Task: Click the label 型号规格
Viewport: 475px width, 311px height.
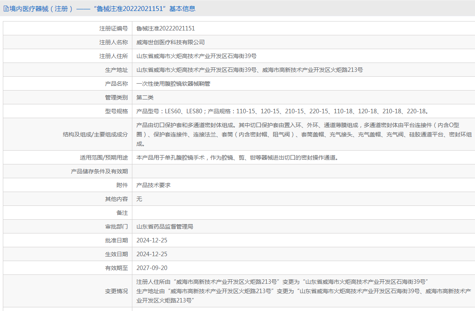Action: coord(117,111)
